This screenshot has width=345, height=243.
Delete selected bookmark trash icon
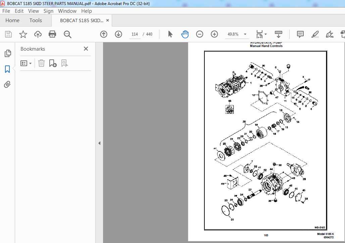pos(41,63)
